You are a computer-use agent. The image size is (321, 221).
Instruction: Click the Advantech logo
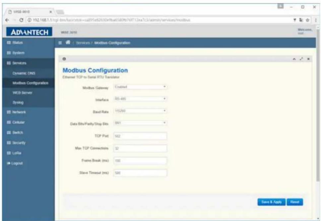(29, 32)
